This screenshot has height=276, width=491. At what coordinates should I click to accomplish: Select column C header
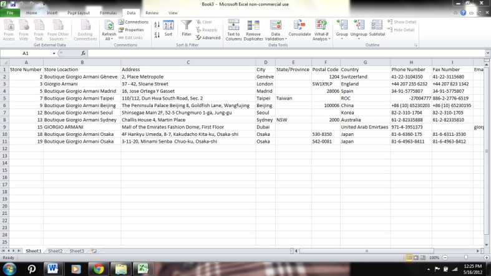coord(188,62)
